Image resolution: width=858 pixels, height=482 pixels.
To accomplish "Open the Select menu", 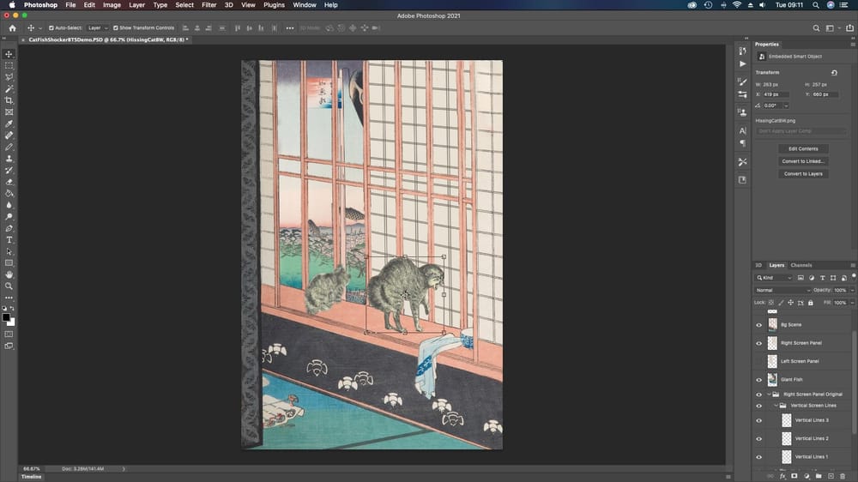I will click(x=184, y=5).
